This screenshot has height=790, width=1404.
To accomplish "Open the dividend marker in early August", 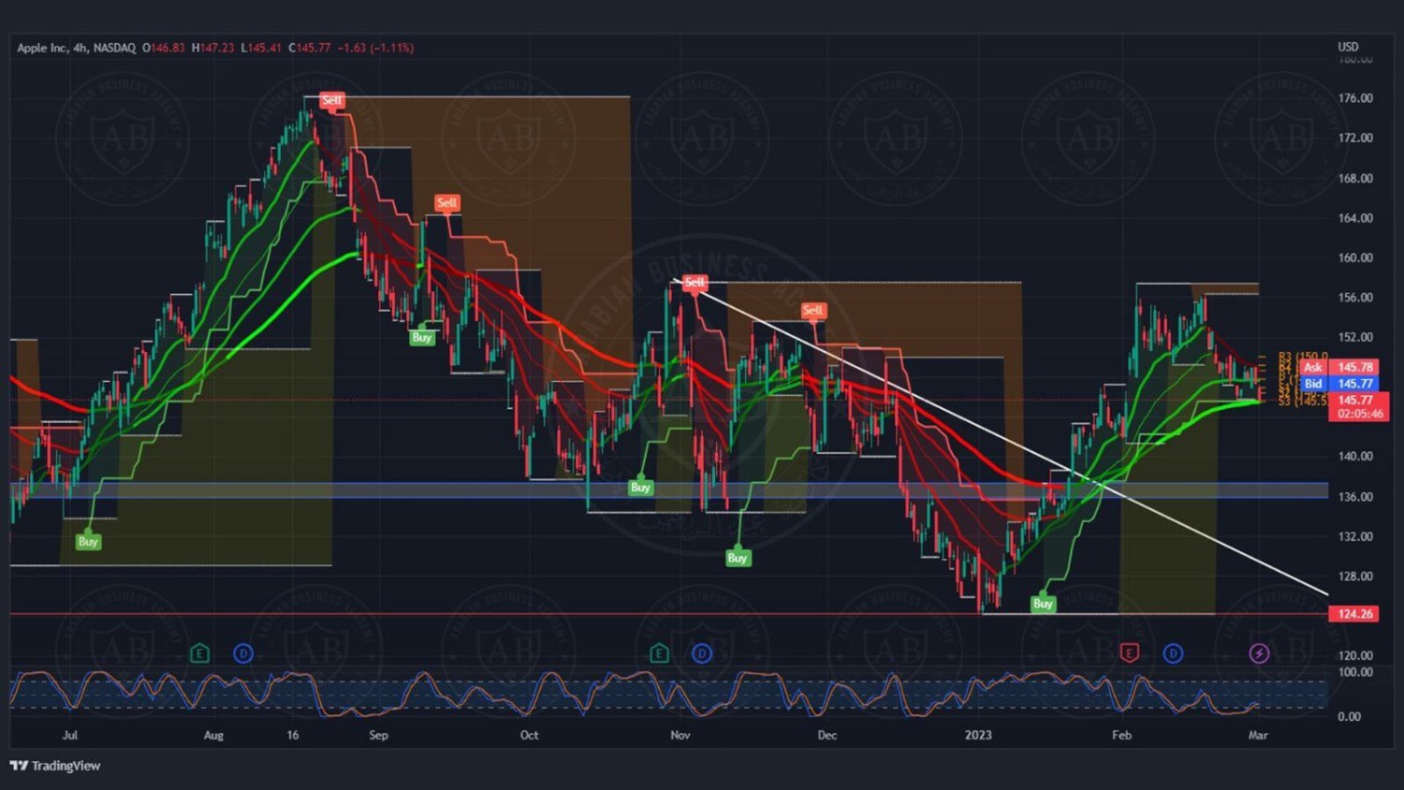I will click(x=243, y=653).
